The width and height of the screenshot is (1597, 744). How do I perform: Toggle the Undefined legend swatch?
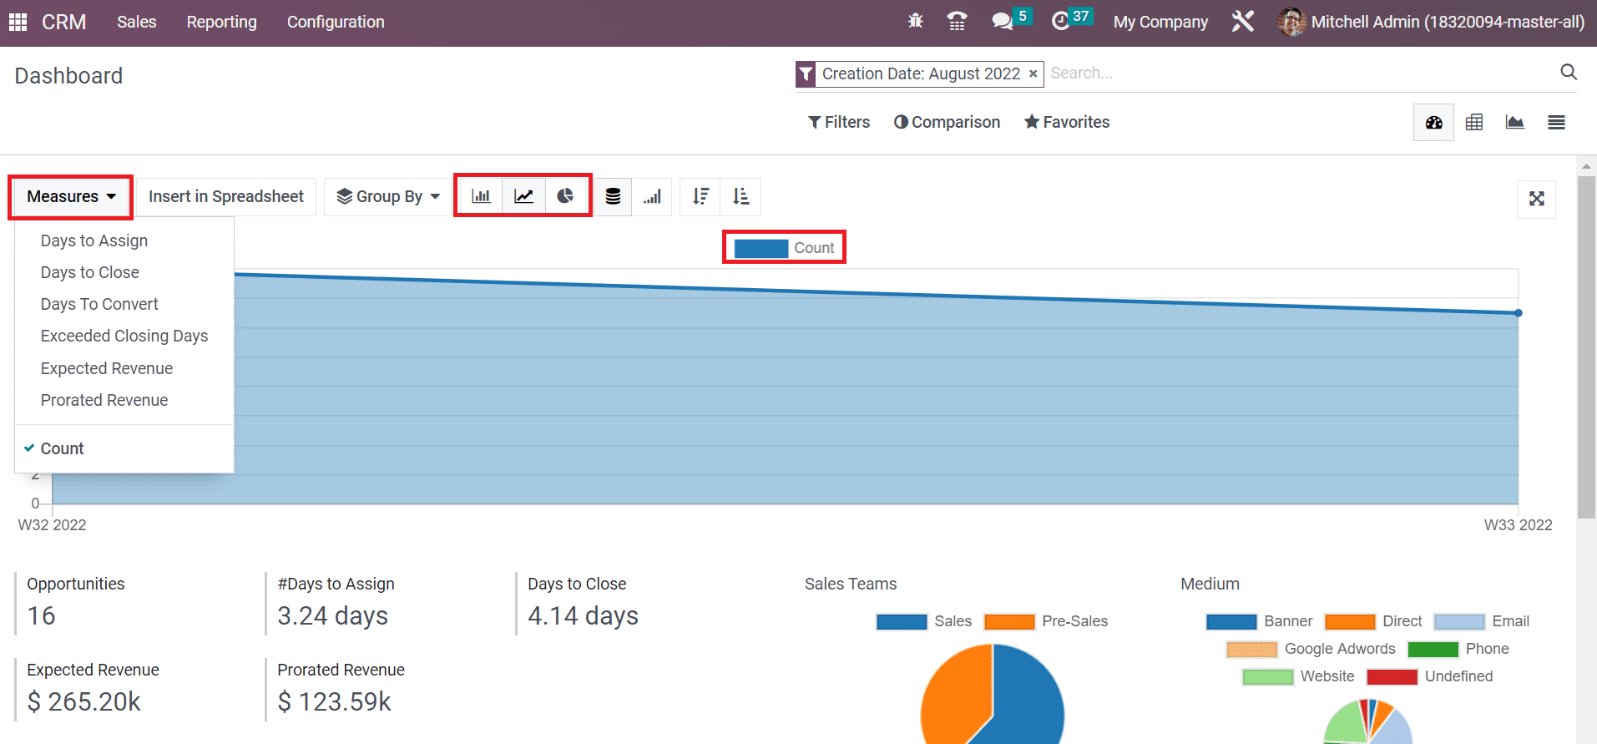click(1392, 676)
